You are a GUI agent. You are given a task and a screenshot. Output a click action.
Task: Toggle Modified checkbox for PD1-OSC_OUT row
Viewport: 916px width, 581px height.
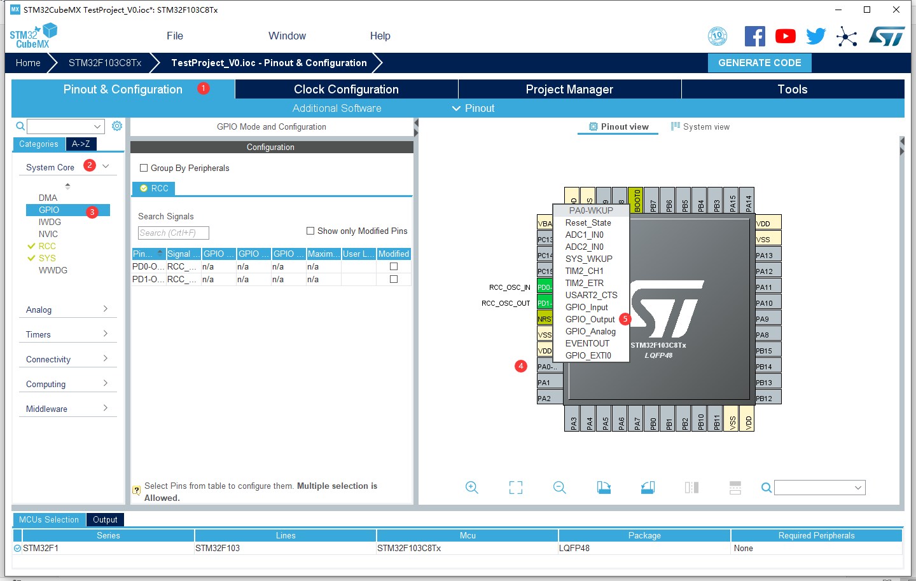(394, 279)
